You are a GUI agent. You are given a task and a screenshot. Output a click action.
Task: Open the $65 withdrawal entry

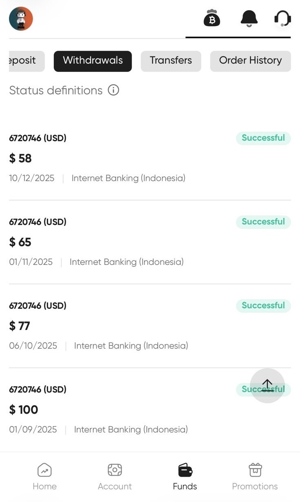(122, 242)
